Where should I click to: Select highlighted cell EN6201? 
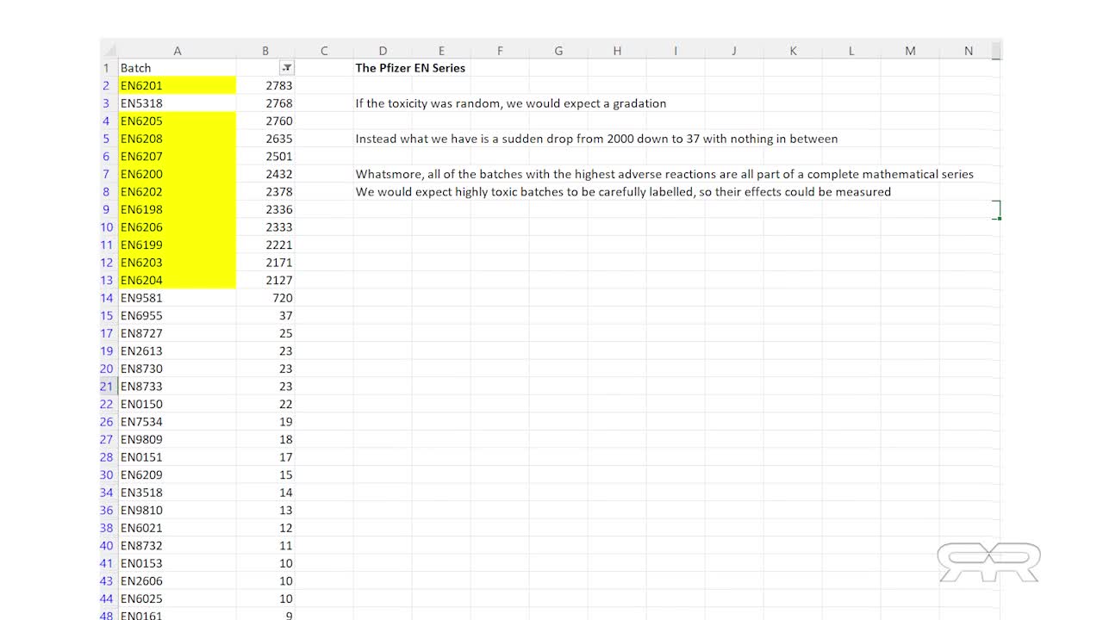pos(177,85)
